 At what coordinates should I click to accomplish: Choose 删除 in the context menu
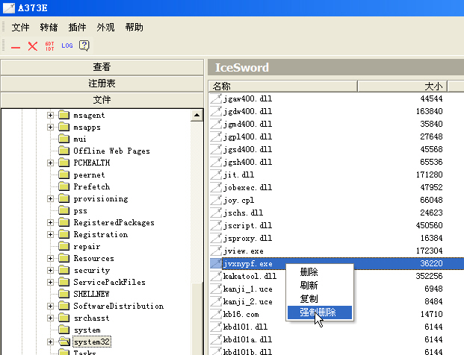pyautogui.click(x=320, y=272)
